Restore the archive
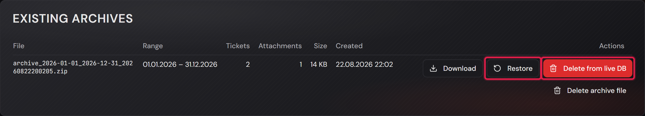 coord(513,68)
